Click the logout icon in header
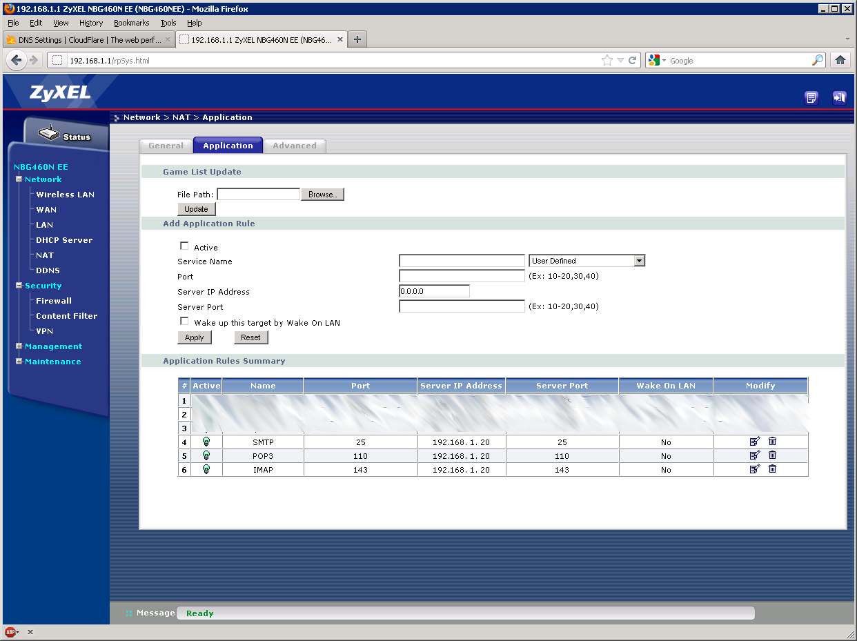This screenshot has height=641, width=857. point(839,97)
